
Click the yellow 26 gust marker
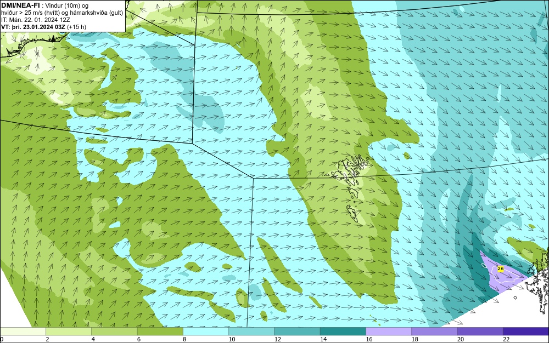click(x=500, y=268)
